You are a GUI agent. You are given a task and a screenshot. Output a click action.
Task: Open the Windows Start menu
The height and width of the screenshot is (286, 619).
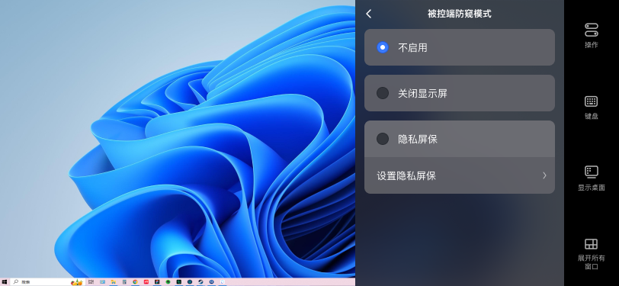click(5, 282)
